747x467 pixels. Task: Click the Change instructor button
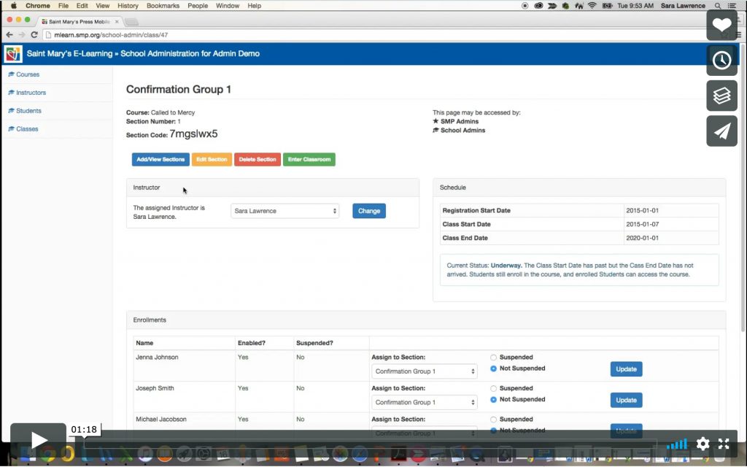[x=369, y=211]
